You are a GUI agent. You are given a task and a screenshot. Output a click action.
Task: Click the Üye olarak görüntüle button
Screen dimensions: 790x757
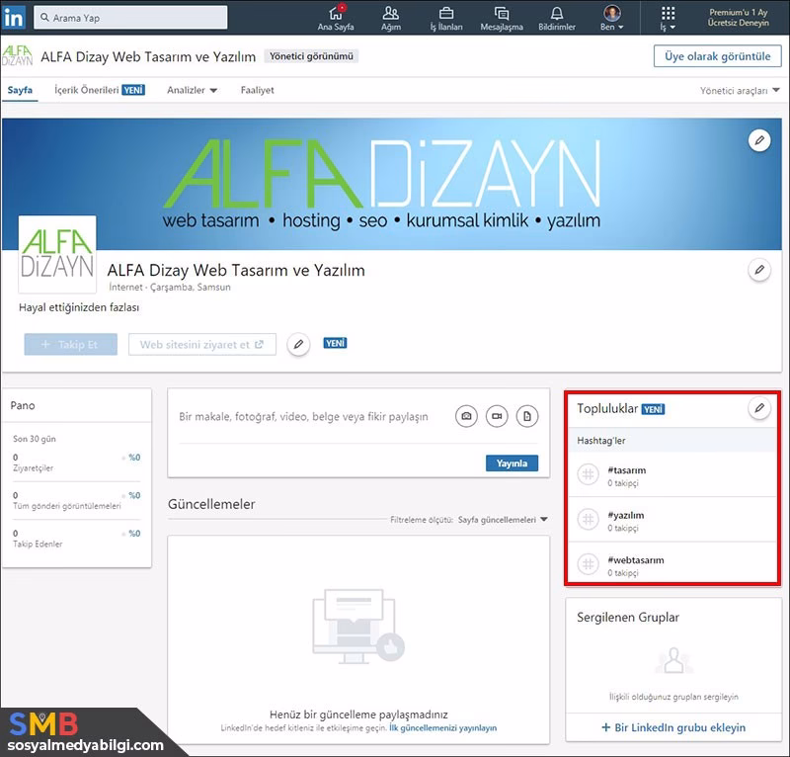click(719, 56)
